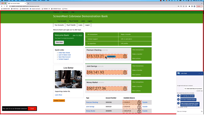Viewport: 204px width, 115px height.
Task: Click the lock icon beside $59,141.93 balance
Action: 125,72
